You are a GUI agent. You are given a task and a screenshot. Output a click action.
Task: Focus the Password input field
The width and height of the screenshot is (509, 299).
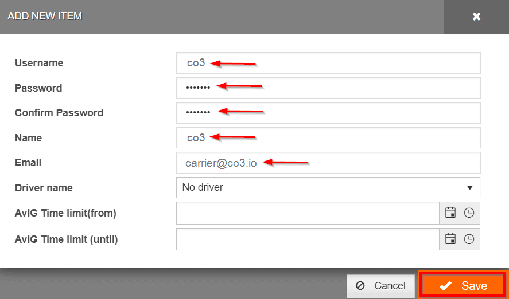point(328,88)
